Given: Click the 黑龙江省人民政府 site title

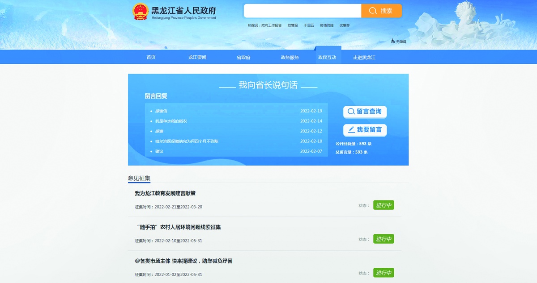Looking at the screenshot, I should click(x=184, y=10).
